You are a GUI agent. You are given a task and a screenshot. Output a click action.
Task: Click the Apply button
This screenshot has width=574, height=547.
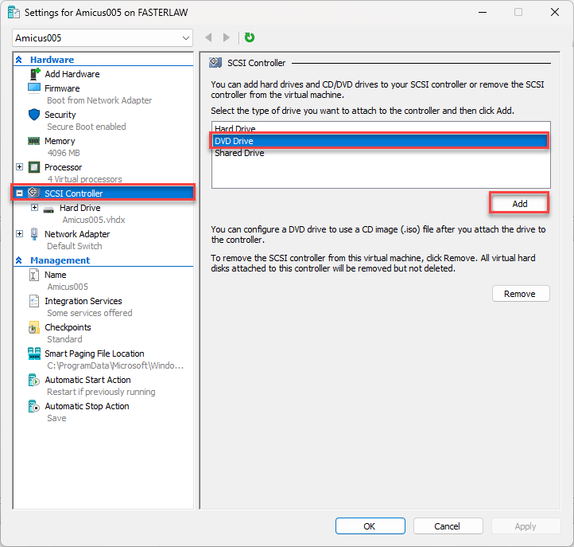[526, 526]
